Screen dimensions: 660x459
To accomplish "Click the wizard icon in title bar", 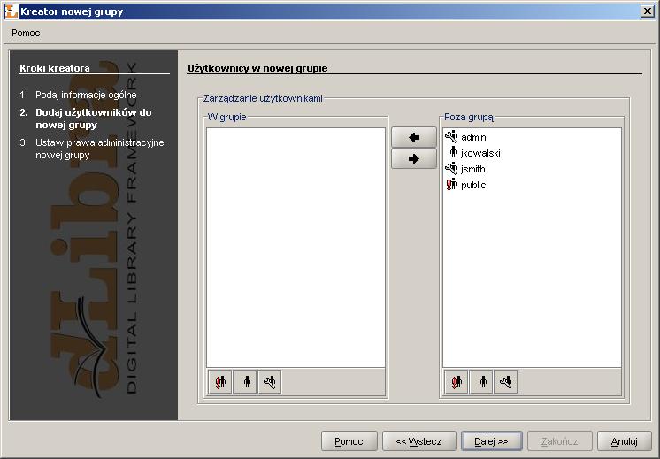I will pyautogui.click(x=12, y=11).
